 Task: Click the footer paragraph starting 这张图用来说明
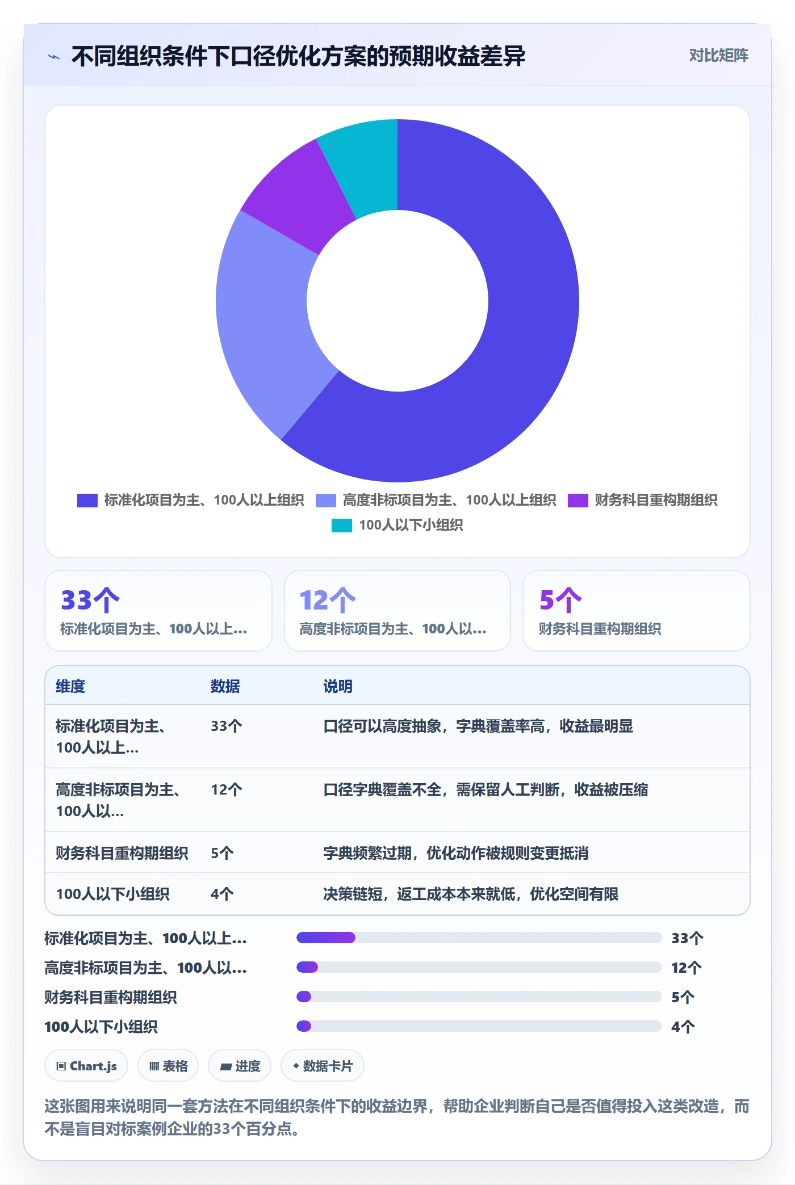coord(397,1117)
